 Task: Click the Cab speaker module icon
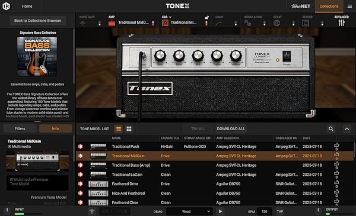pyautogui.click(x=165, y=23)
